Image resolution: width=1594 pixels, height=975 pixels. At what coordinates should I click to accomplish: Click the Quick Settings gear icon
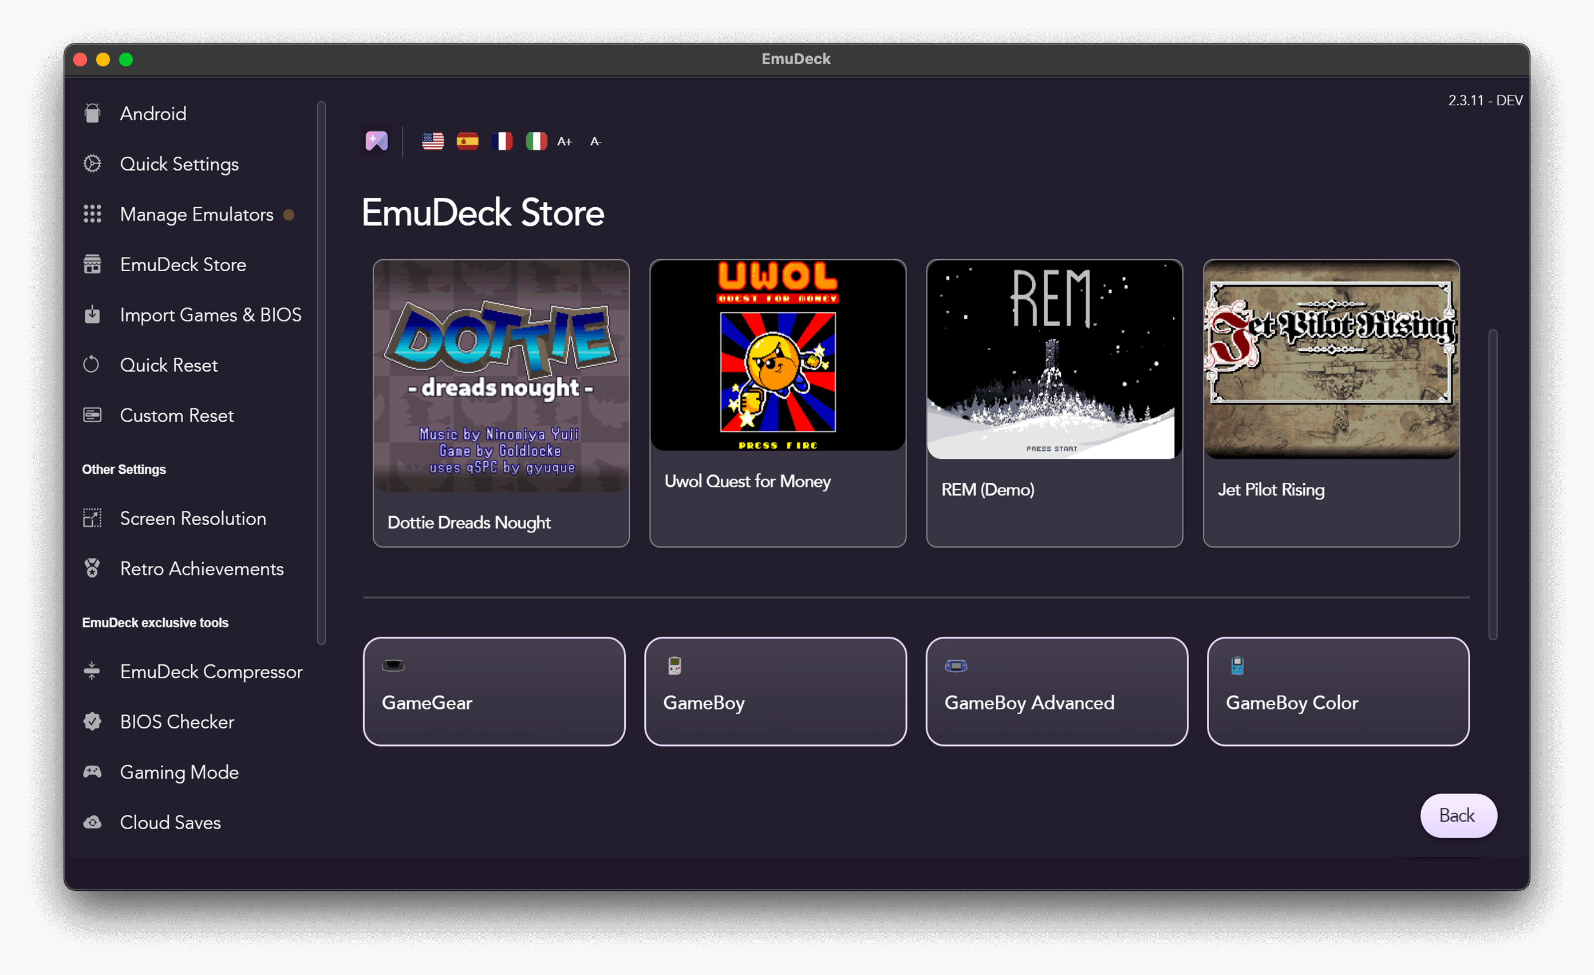tap(93, 164)
